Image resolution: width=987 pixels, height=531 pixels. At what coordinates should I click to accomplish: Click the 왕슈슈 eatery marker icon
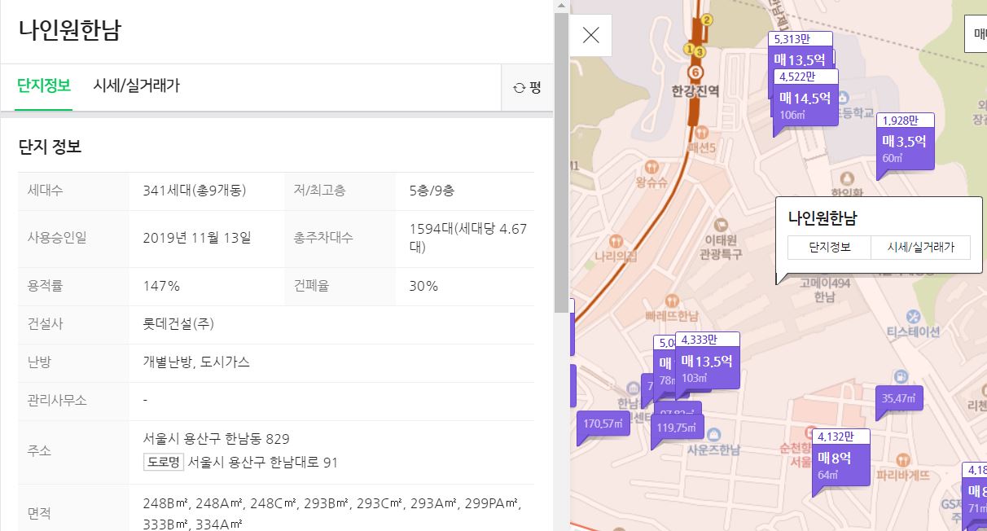point(651,166)
